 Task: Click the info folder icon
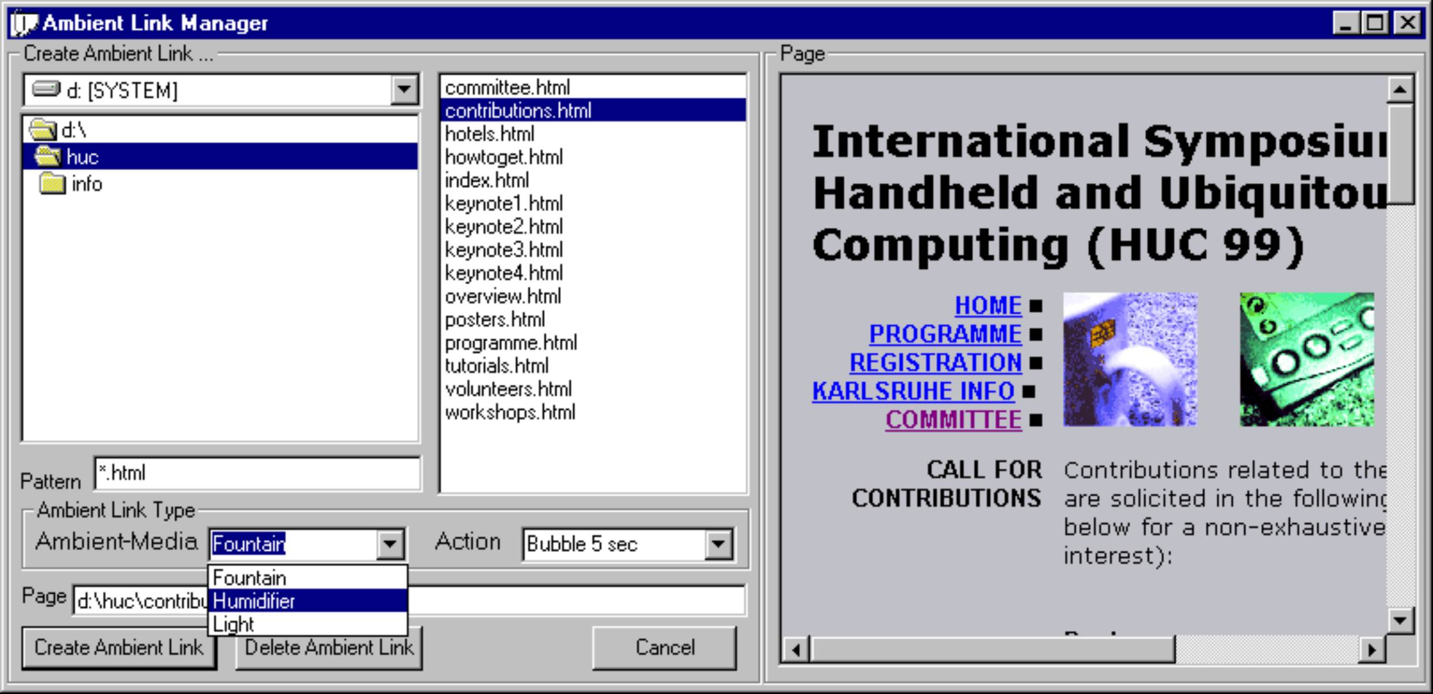coord(53,184)
